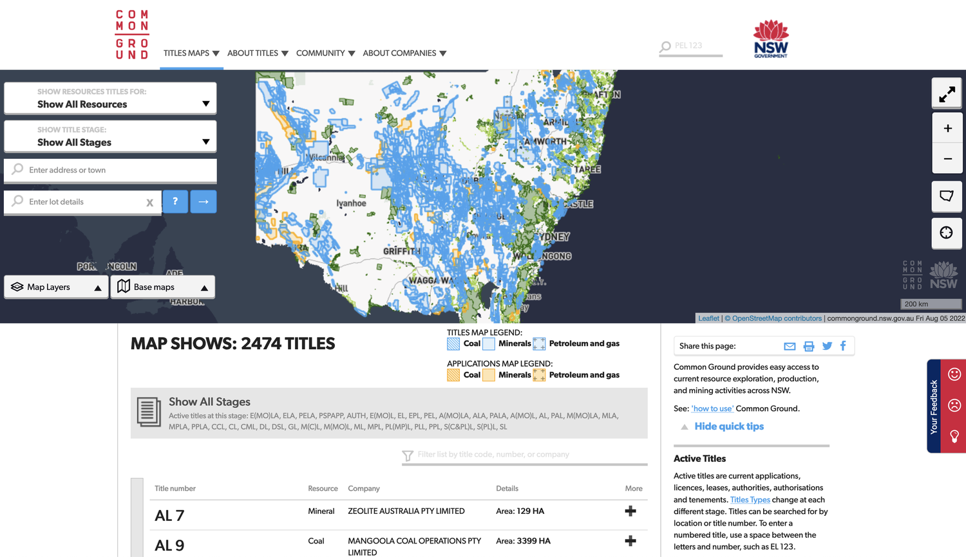This screenshot has width=966, height=557.
Task: Open the Show All Stages dropdown
Action: 109,136
